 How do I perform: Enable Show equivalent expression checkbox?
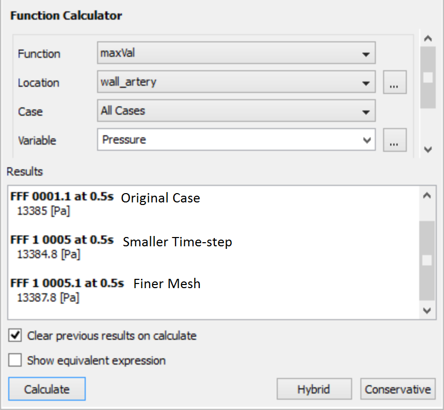15,360
